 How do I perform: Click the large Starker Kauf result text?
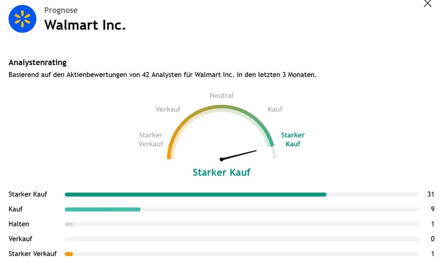click(221, 172)
